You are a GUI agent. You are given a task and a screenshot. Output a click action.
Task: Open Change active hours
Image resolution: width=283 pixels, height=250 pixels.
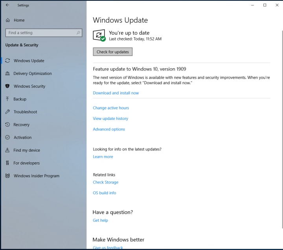click(111, 108)
